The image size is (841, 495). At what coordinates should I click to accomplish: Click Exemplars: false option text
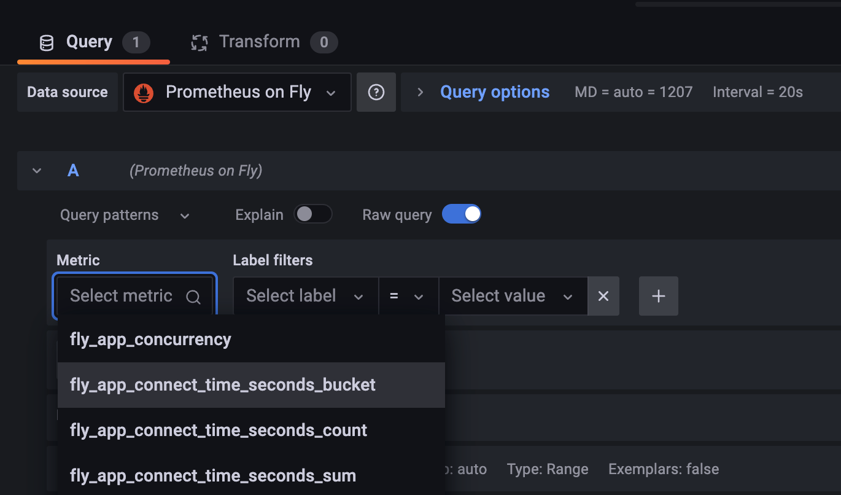click(x=664, y=469)
